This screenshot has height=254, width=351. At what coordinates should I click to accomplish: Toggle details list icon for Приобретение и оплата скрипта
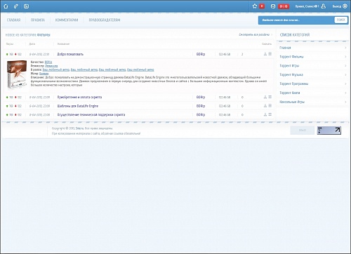(270, 97)
